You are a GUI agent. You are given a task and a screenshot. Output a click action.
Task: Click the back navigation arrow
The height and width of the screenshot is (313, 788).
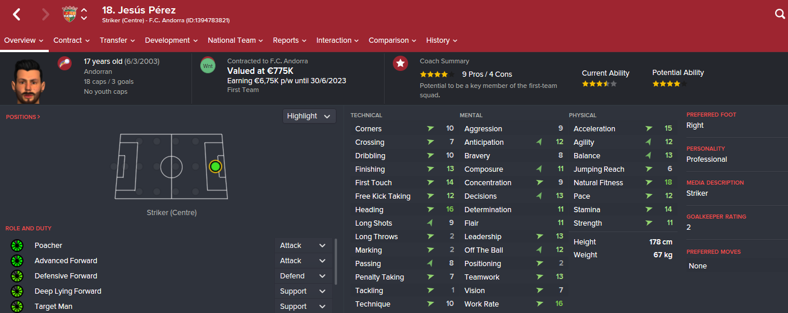16,15
